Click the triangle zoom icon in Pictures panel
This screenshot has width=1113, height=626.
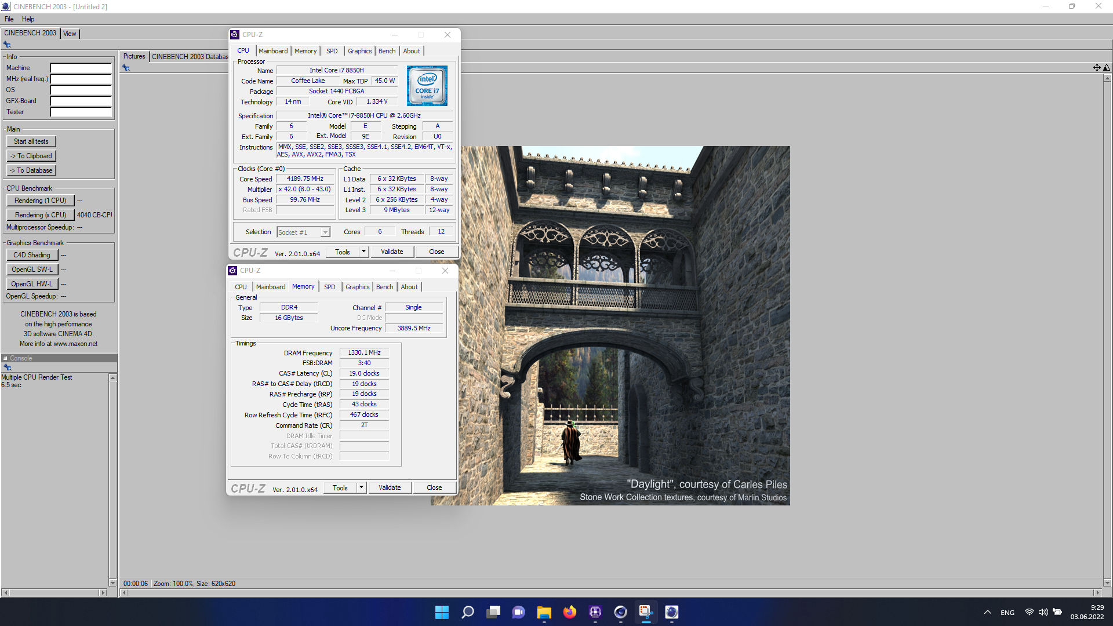(1107, 68)
